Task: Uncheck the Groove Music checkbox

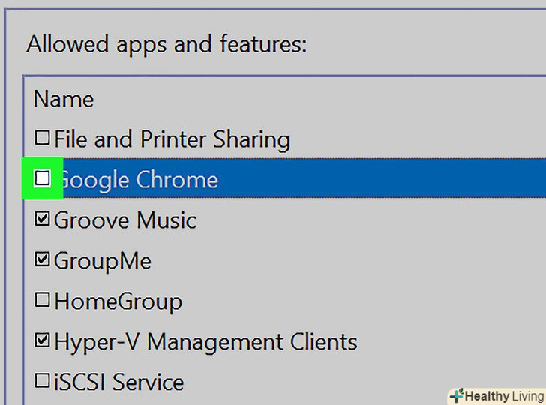Action: pos(42,219)
